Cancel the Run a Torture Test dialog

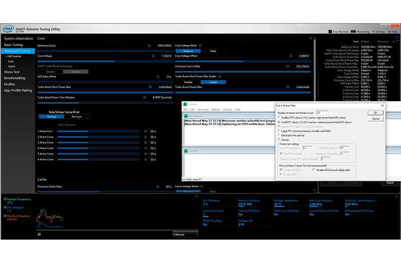(x=375, y=119)
